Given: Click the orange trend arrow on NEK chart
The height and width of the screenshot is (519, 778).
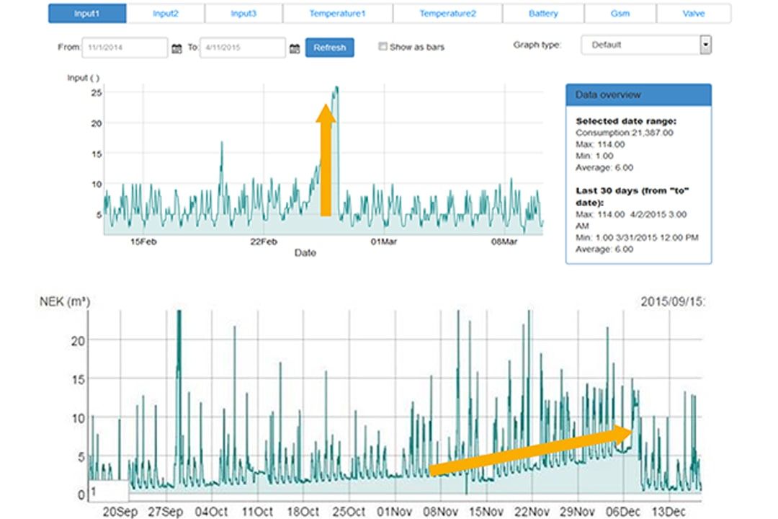Looking at the screenshot, I should (x=529, y=450).
